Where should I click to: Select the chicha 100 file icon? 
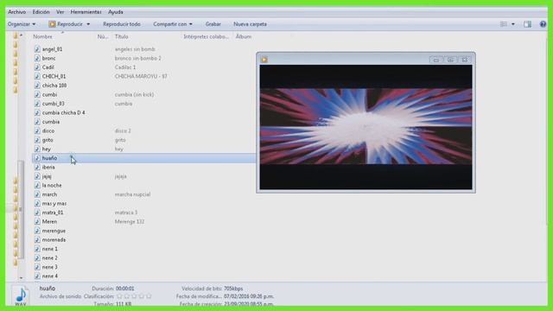coord(37,86)
